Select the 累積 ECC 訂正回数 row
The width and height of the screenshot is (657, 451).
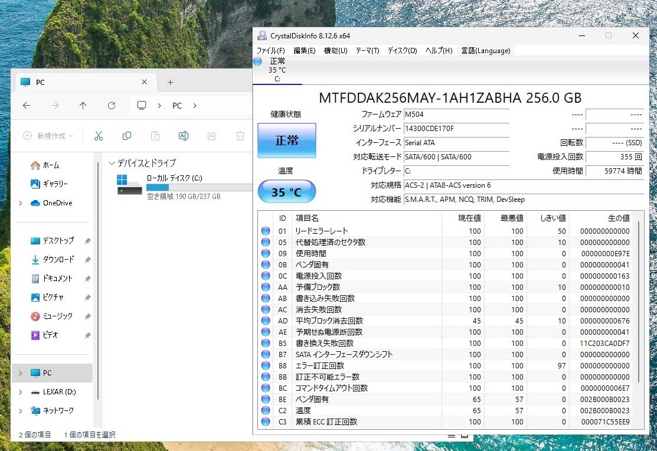[x=446, y=421]
